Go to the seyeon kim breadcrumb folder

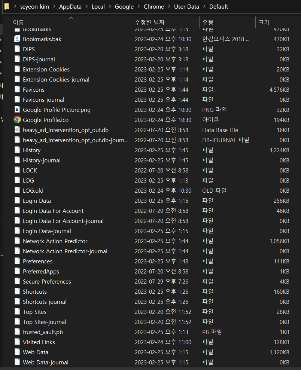34,7
